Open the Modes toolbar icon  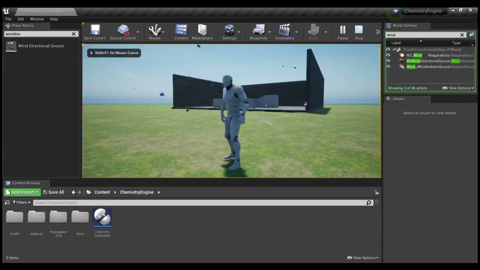point(154,32)
